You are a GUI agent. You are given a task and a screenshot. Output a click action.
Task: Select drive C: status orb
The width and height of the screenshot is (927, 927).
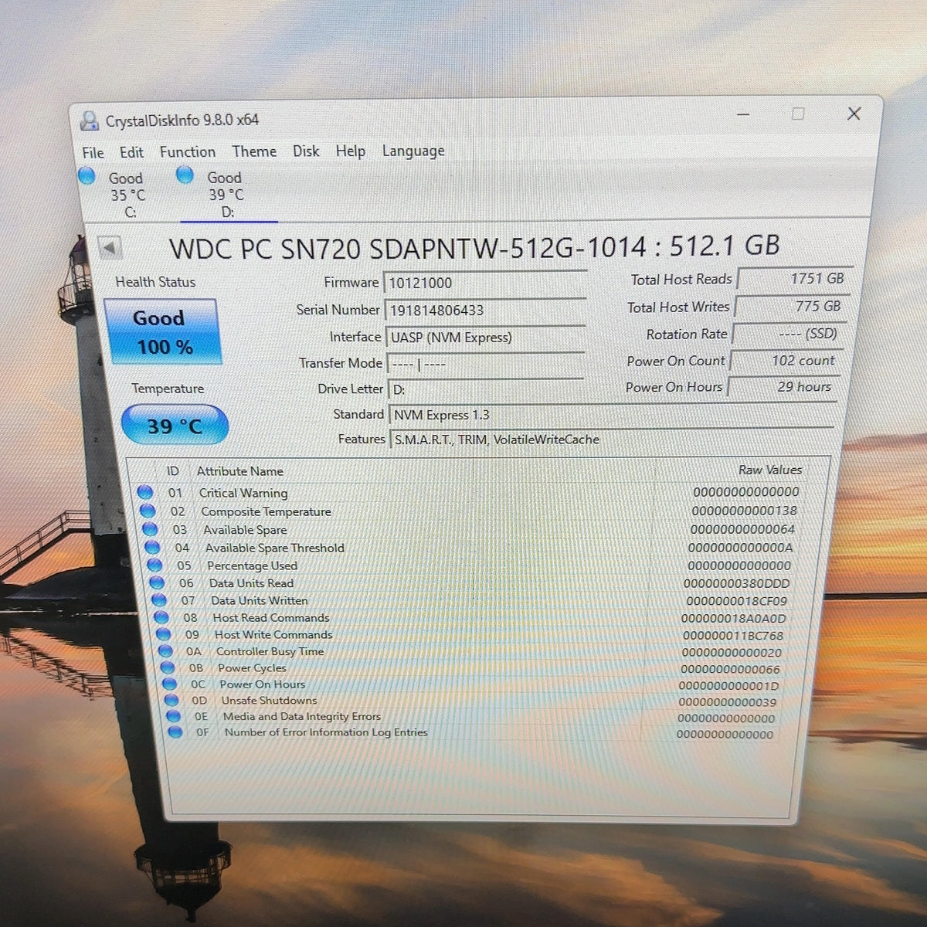tap(87, 177)
